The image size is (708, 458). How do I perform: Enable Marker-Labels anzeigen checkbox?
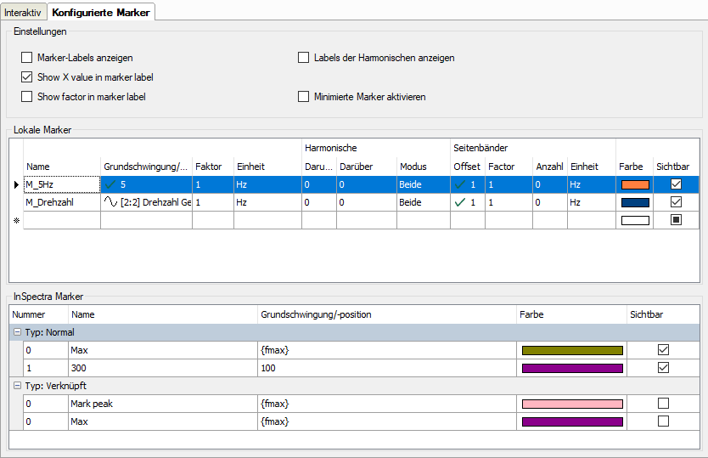tap(27, 58)
